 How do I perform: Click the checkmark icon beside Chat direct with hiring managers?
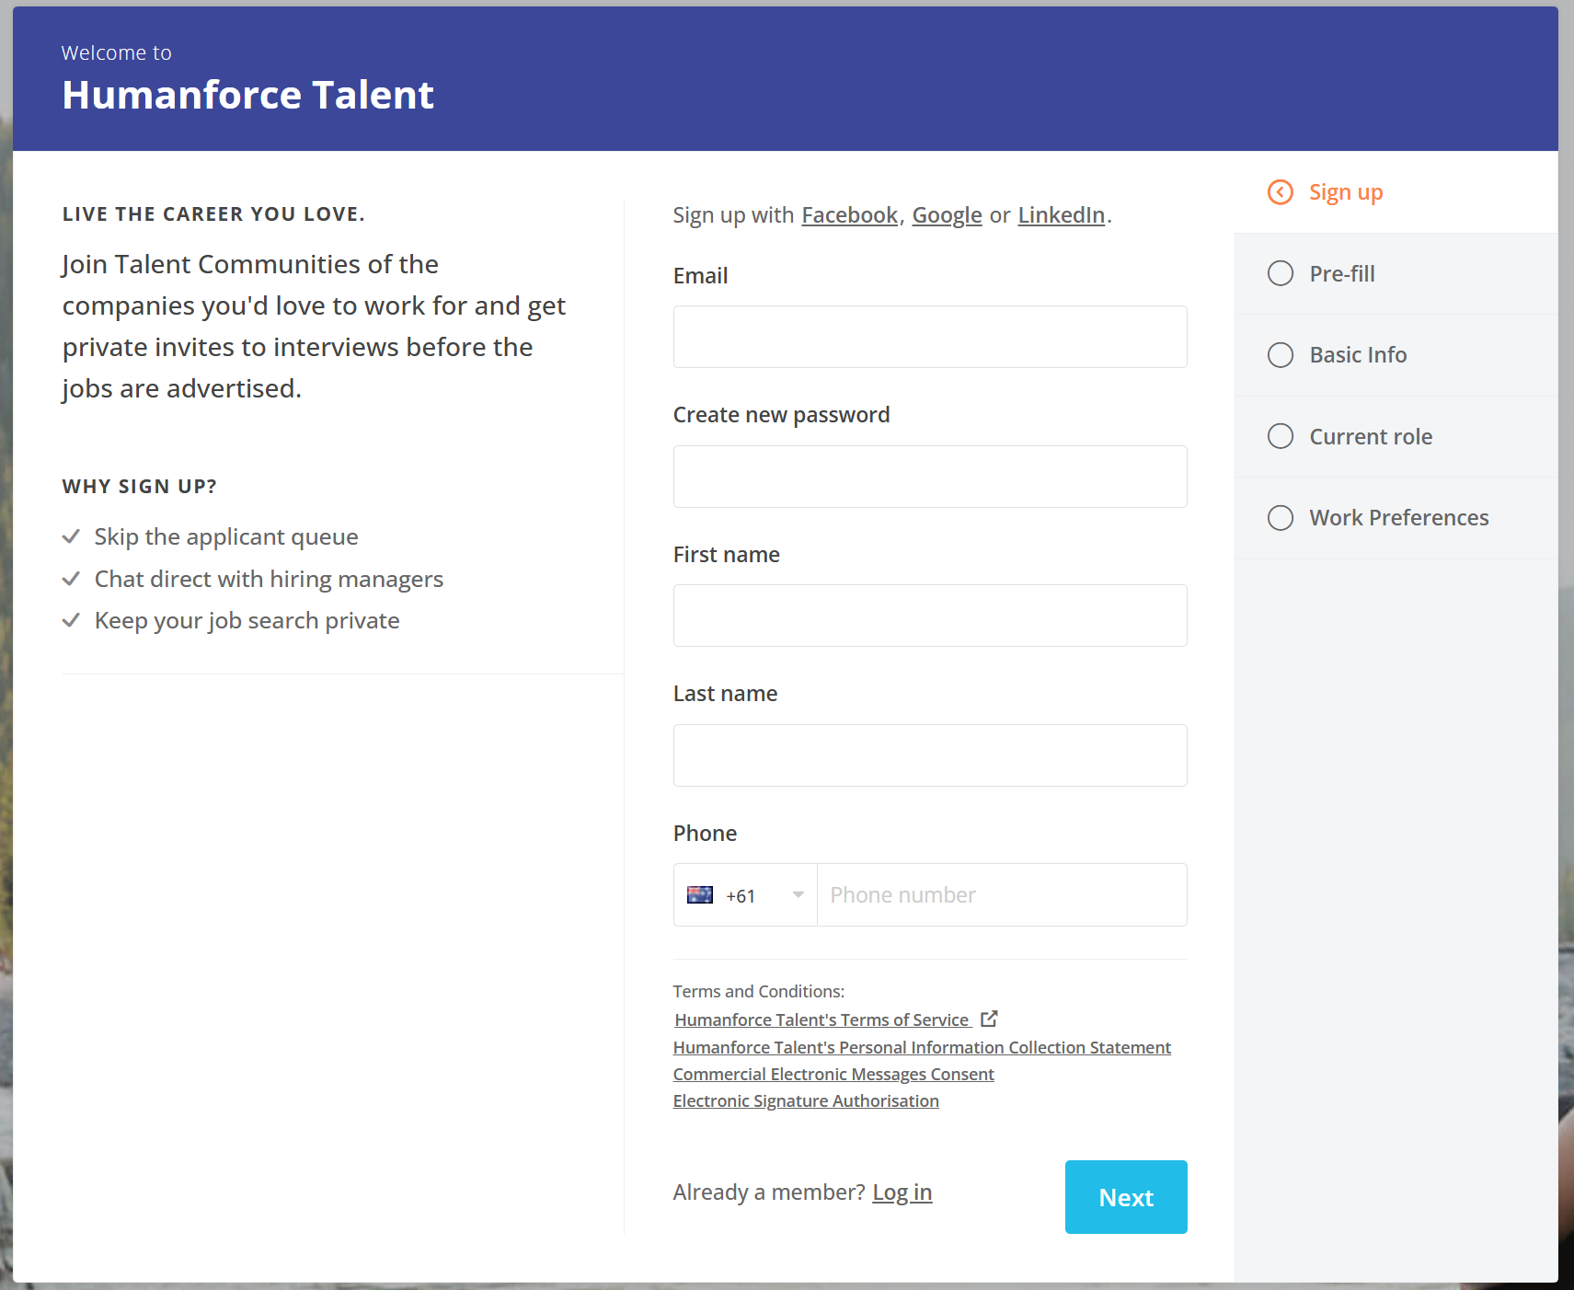click(x=71, y=579)
